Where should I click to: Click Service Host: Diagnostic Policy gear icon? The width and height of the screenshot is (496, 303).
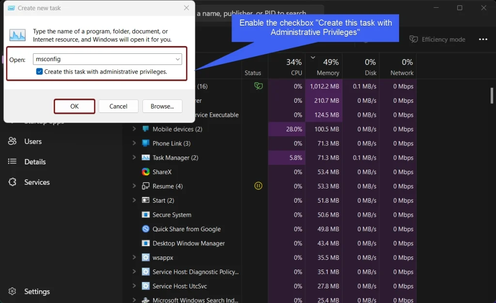pos(145,271)
